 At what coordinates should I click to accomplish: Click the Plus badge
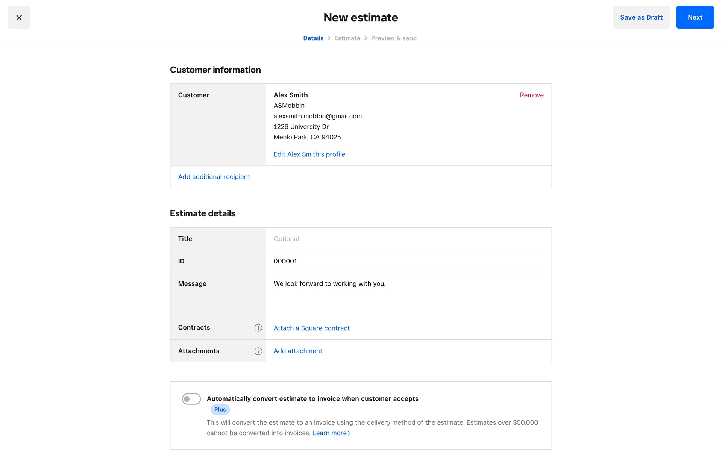(x=220, y=410)
